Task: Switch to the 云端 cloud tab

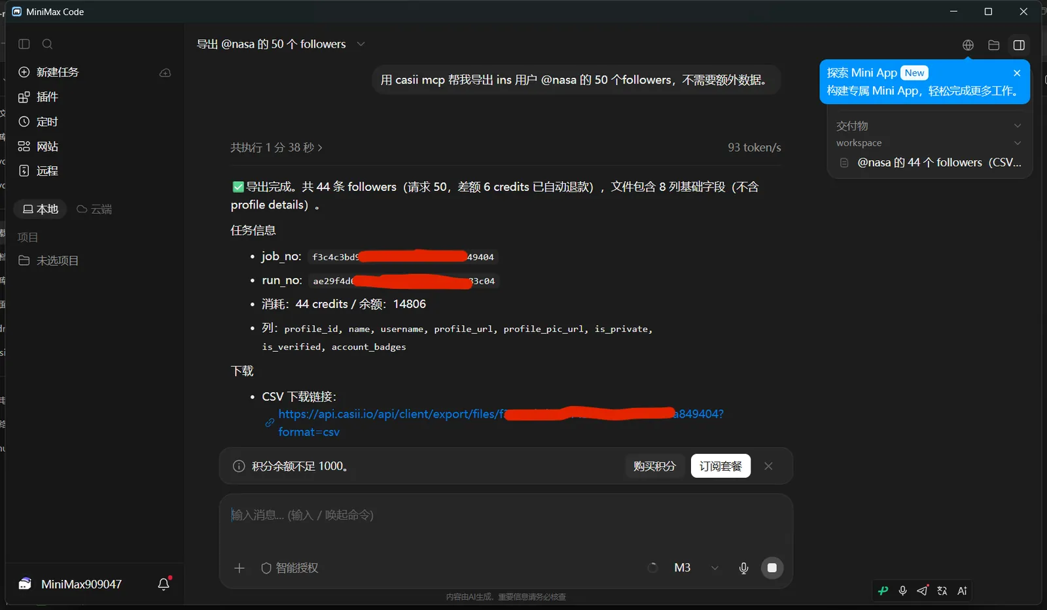Action: click(94, 209)
